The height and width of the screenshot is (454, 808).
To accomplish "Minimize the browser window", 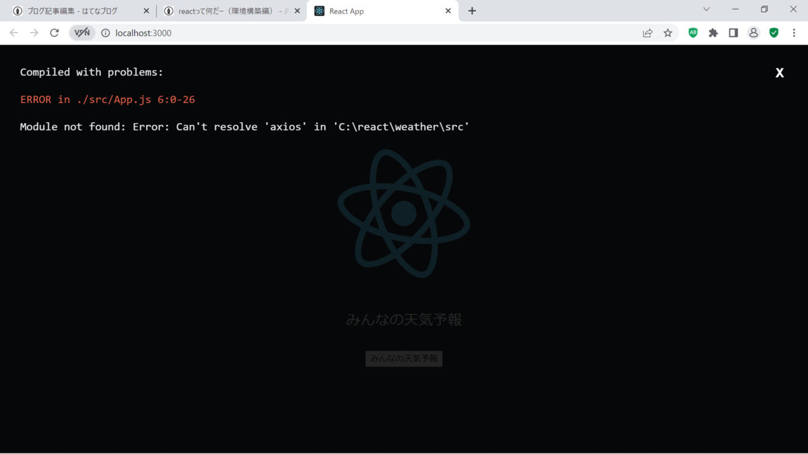I will pos(735,9).
